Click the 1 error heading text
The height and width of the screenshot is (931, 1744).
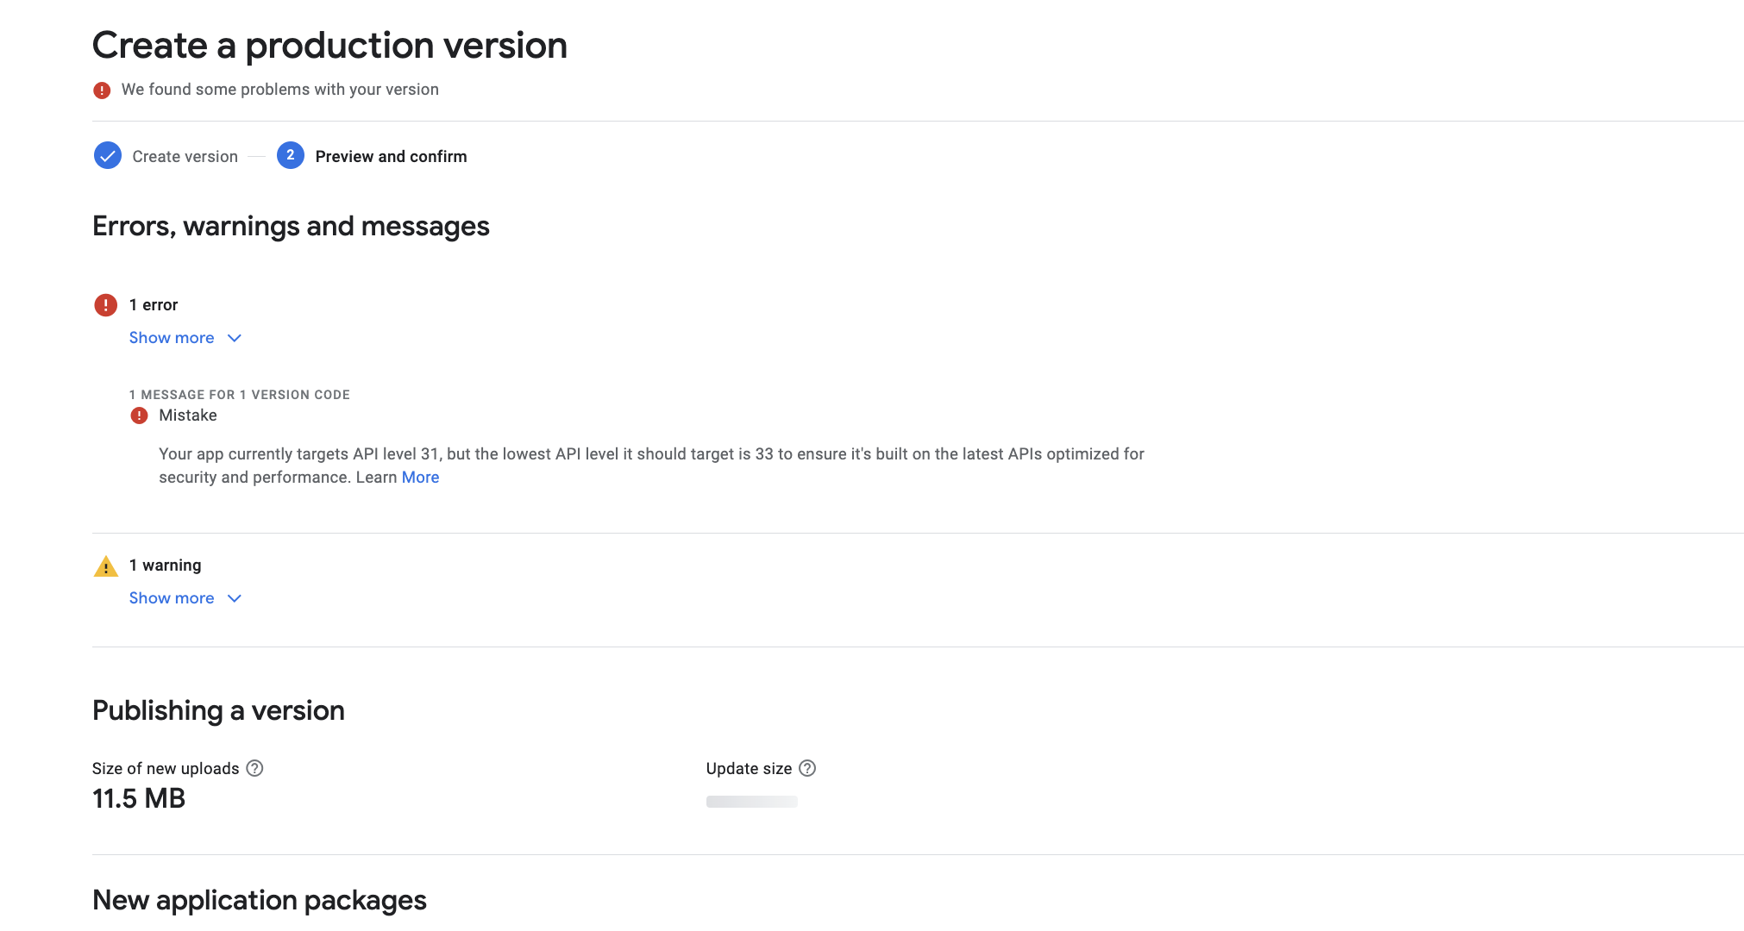[x=154, y=305]
